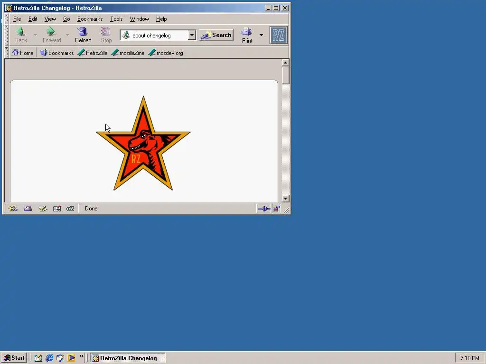Collapse the navigation toolbar grippy handle

coord(6,35)
